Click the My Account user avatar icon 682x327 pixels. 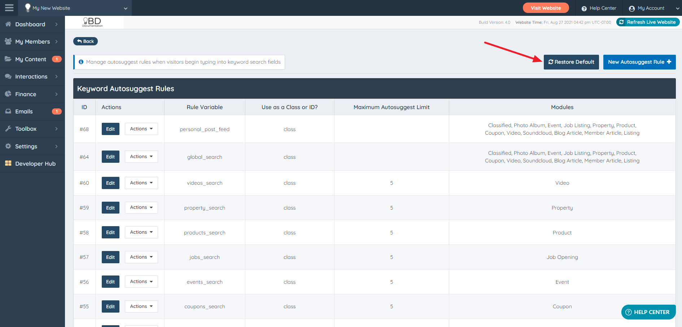pyautogui.click(x=631, y=8)
